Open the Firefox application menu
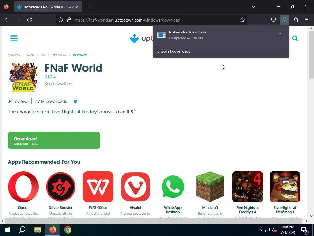The width and height of the screenshot is (314, 236). [x=306, y=20]
